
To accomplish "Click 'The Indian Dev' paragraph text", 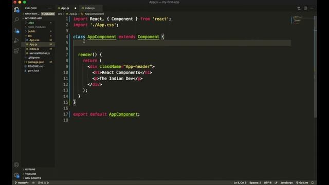I will pos(116,79).
